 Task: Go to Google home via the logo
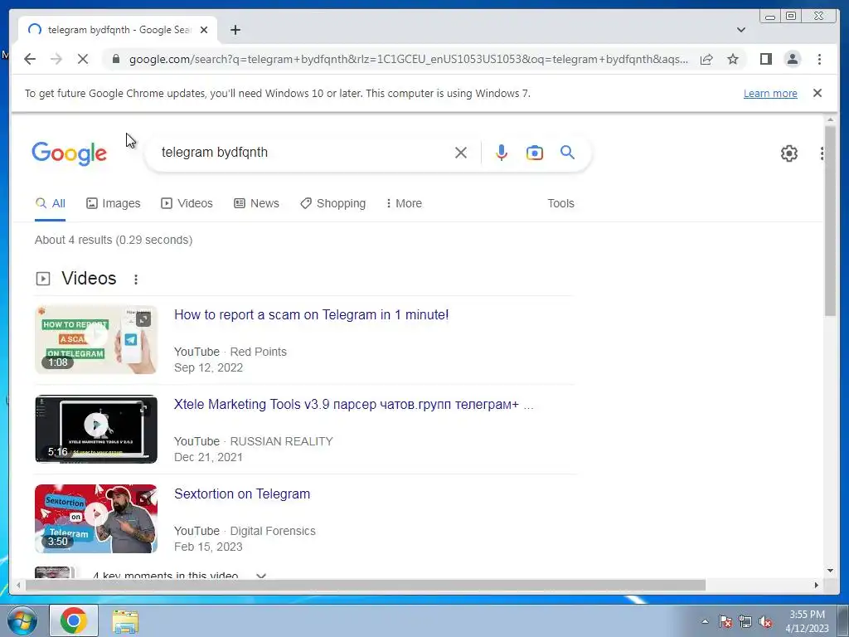pyautogui.click(x=70, y=153)
